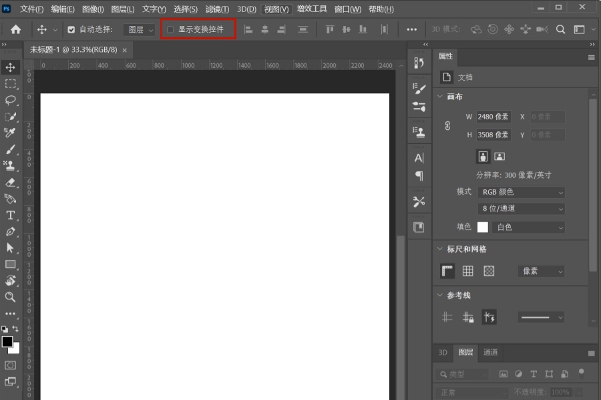The width and height of the screenshot is (601, 400).
Task: Swap foreground and background colors
Action: point(15,329)
